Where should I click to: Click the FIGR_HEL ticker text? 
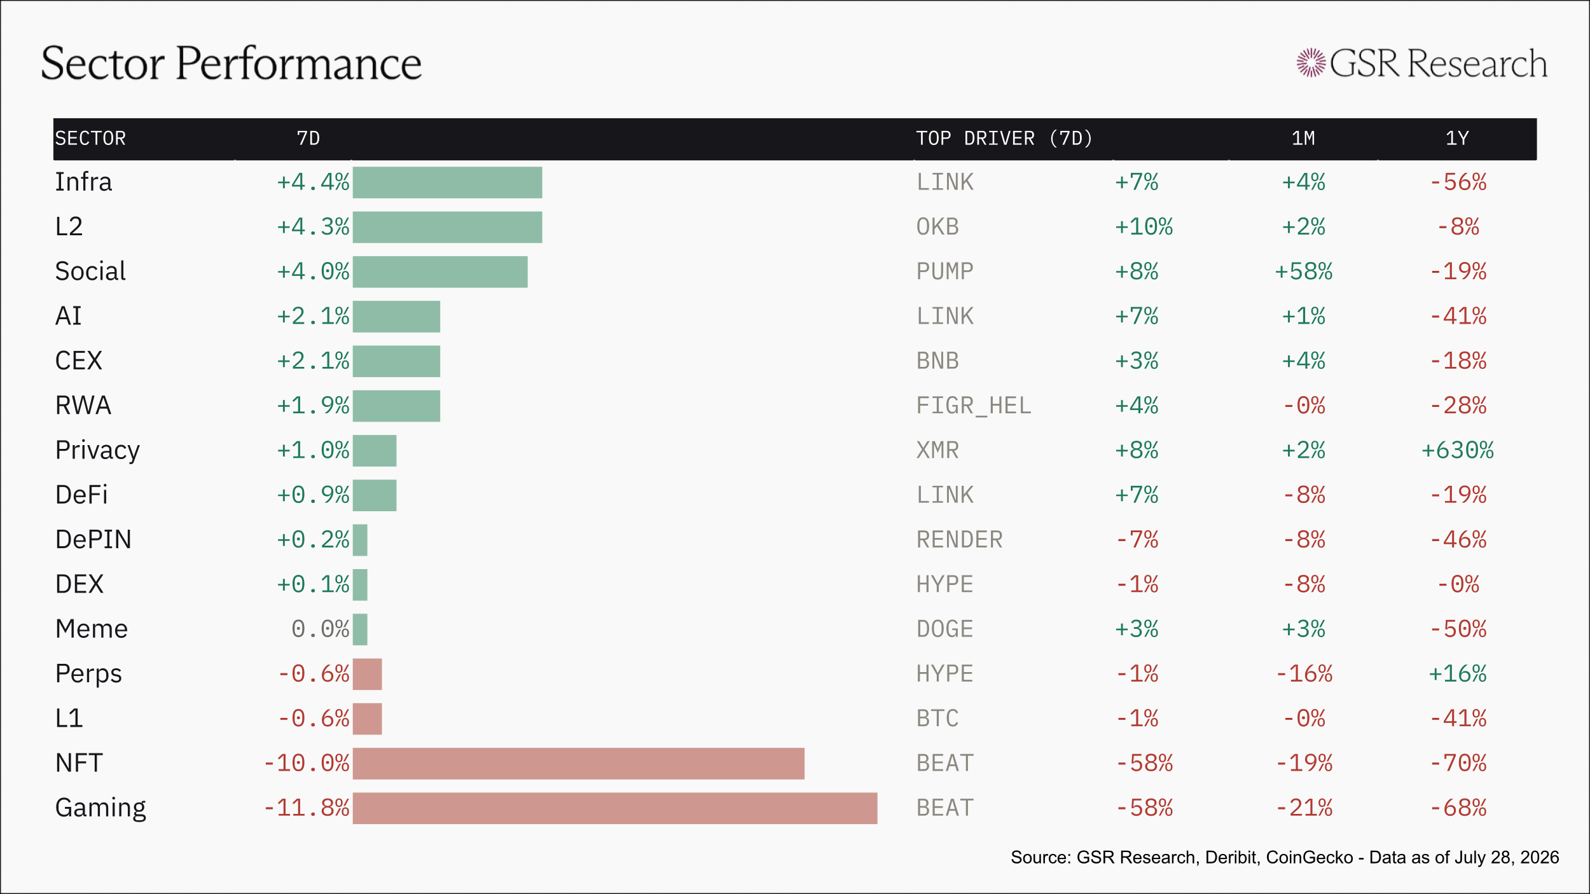pyautogui.click(x=973, y=406)
